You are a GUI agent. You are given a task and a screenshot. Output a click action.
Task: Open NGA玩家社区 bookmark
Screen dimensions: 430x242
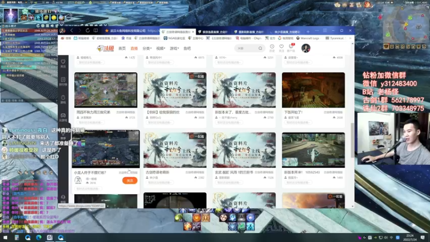tap(174, 38)
